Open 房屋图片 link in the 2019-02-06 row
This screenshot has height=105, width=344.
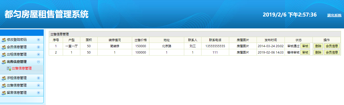click(x=243, y=52)
